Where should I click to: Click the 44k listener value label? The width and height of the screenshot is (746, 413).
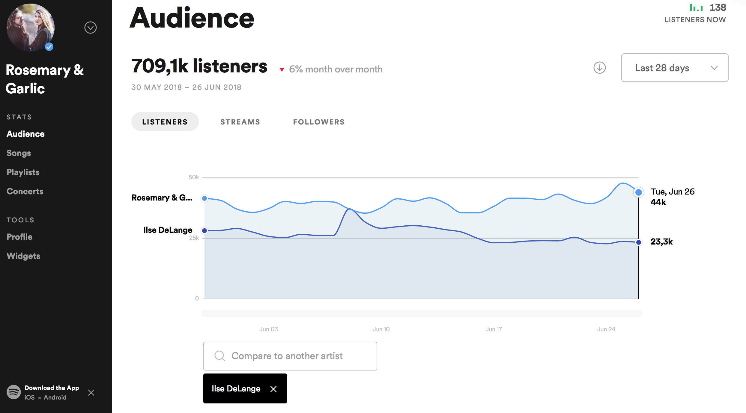pos(658,202)
